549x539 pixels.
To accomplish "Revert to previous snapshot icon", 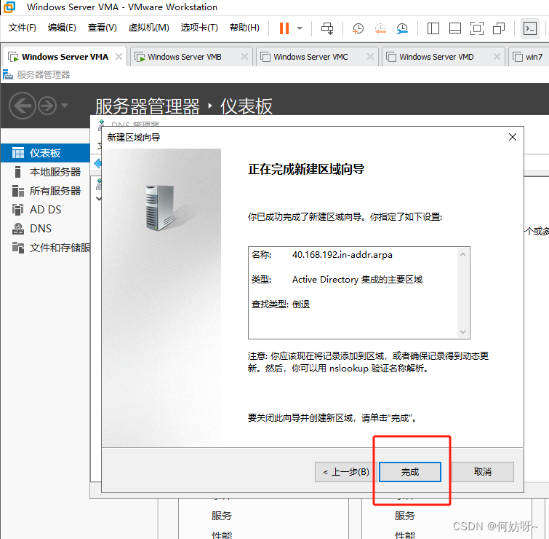I will pyautogui.click(x=380, y=28).
